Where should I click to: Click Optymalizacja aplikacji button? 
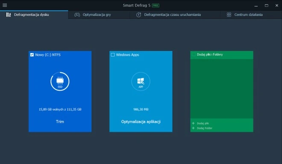[141, 122]
